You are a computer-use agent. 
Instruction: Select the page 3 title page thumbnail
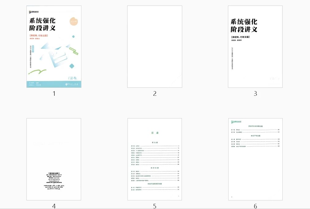(255, 46)
